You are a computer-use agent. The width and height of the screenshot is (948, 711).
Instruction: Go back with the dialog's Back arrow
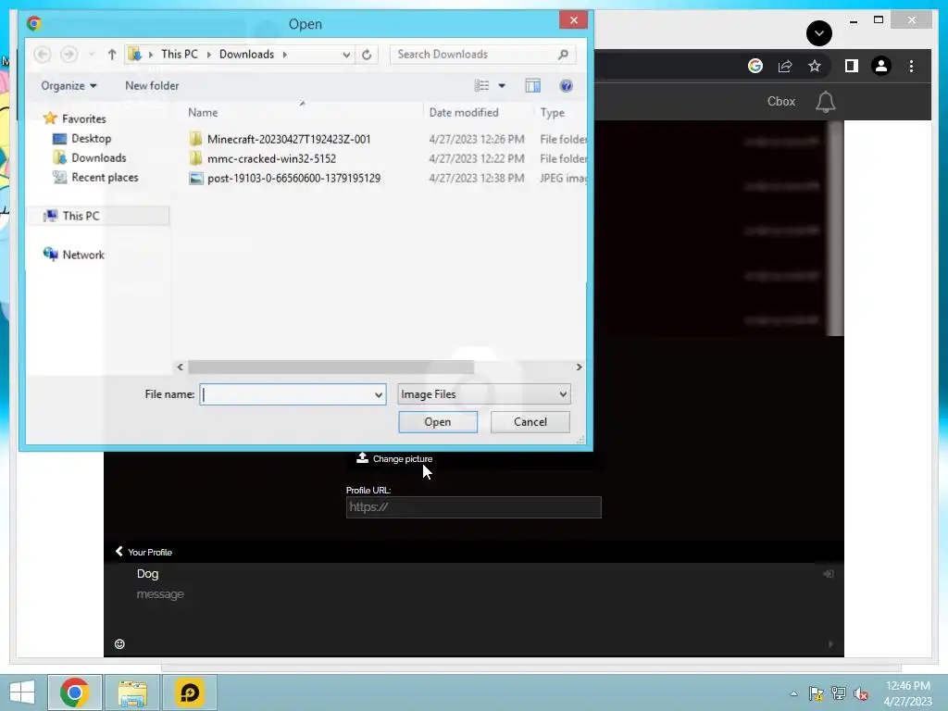pyautogui.click(x=43, y=55)
